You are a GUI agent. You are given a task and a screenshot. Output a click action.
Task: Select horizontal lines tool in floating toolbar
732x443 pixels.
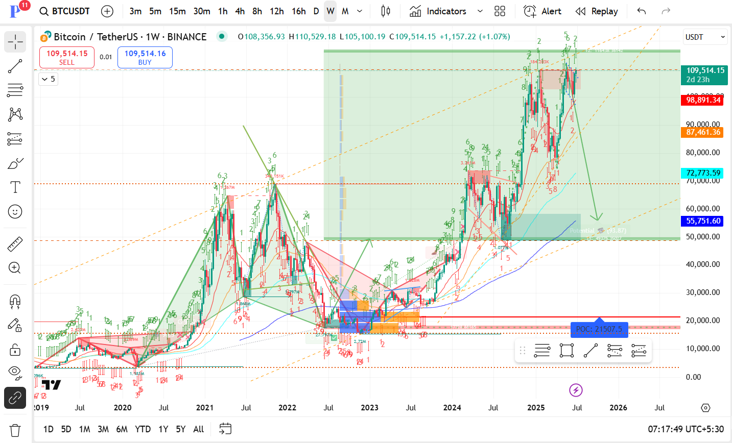[542, 351]
